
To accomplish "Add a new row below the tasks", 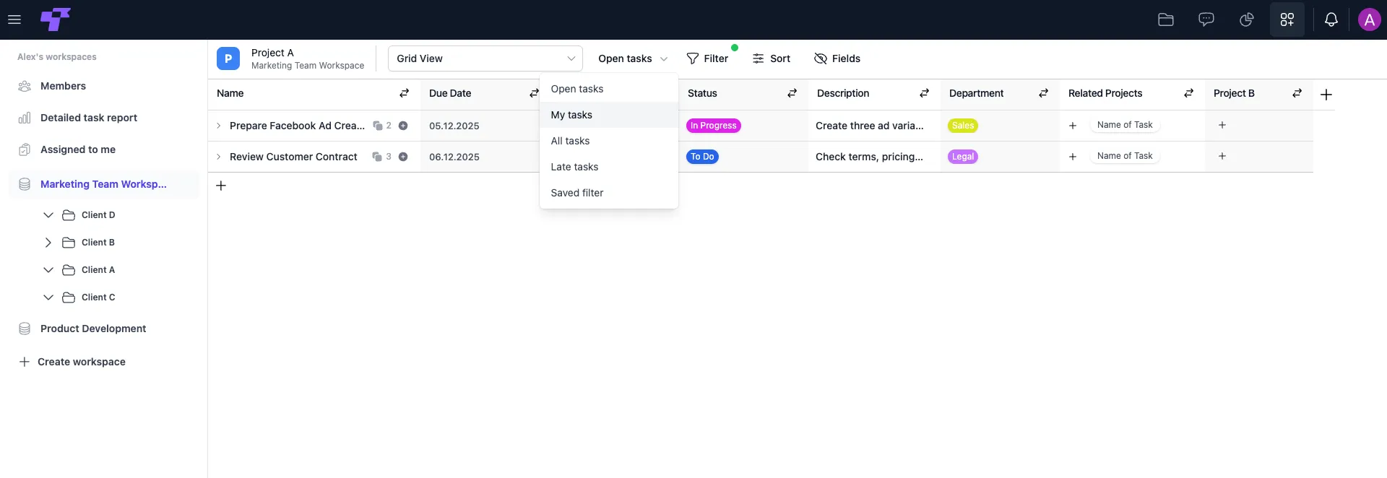I will point(221,186).
